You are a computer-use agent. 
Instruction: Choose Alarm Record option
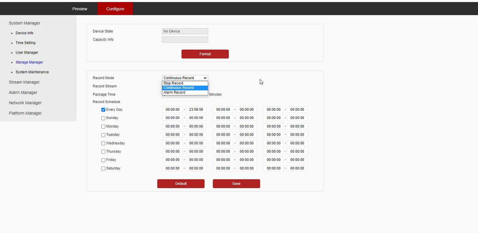click(185, 93)
